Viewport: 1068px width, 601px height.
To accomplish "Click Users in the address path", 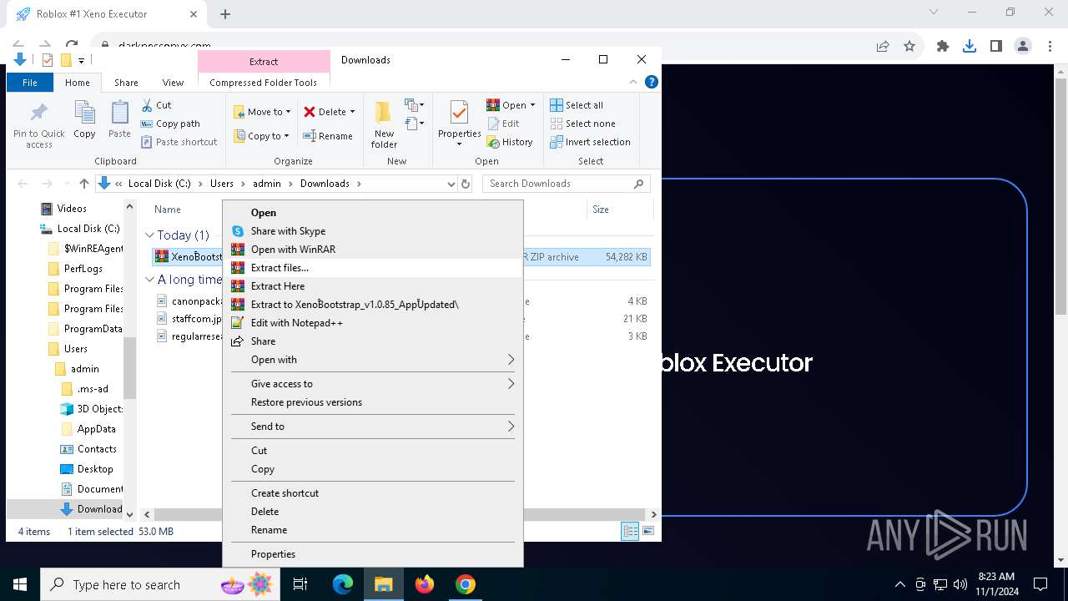I will (222, 184).
